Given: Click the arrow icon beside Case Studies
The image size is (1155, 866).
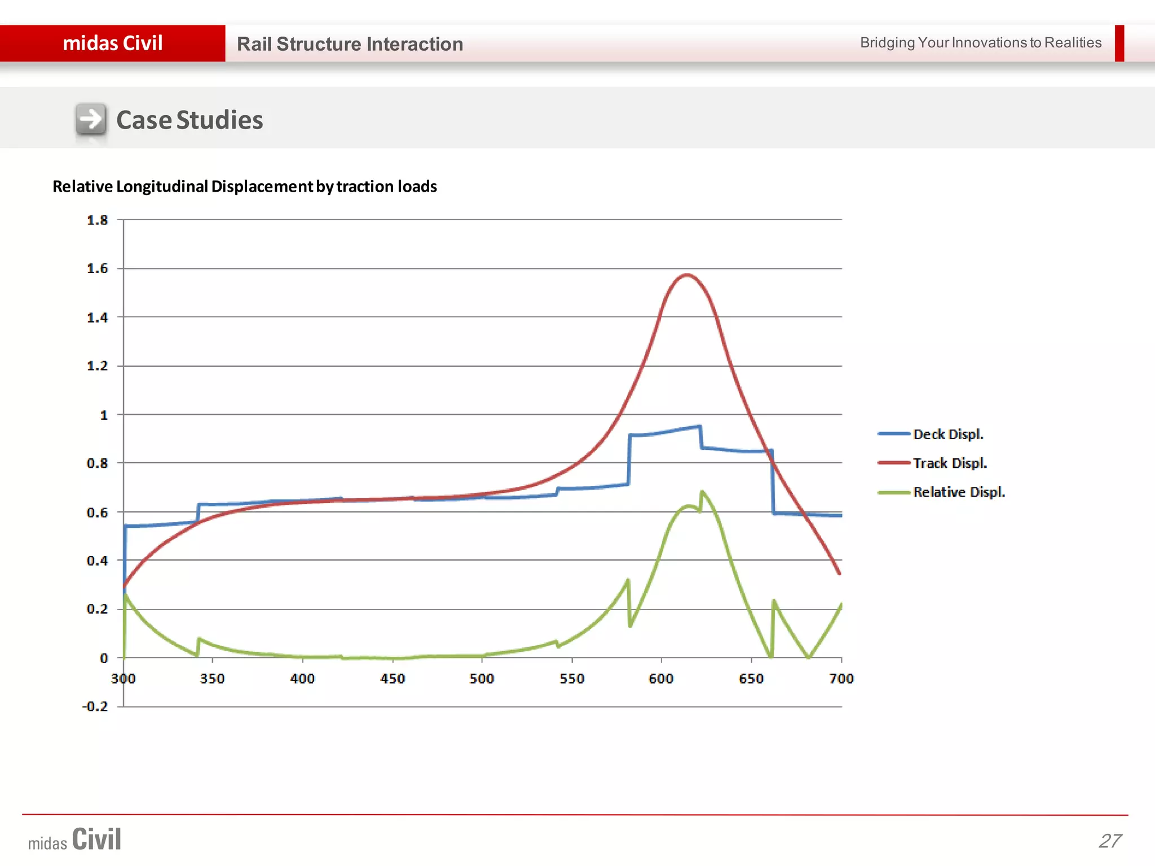Looking at the screenshot, I should (91, 119).
